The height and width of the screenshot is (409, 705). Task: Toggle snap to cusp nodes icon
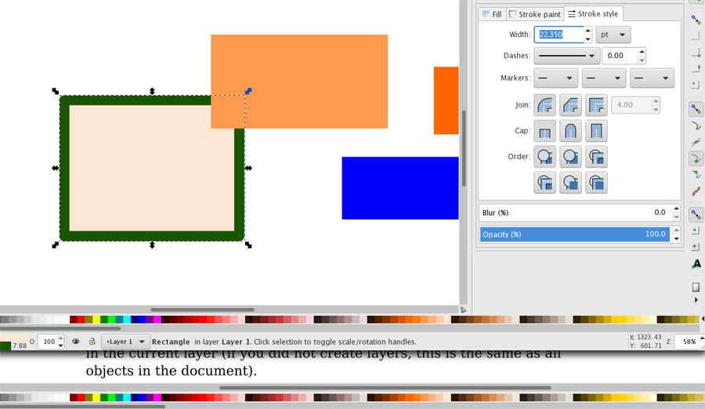pos(696,158)
